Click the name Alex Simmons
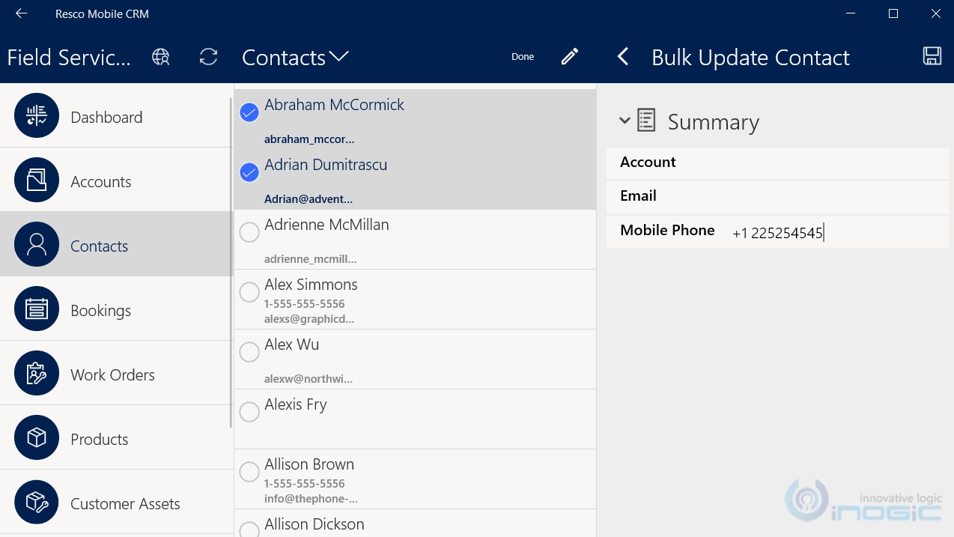954x537 pixels. (x=311, y=285)
